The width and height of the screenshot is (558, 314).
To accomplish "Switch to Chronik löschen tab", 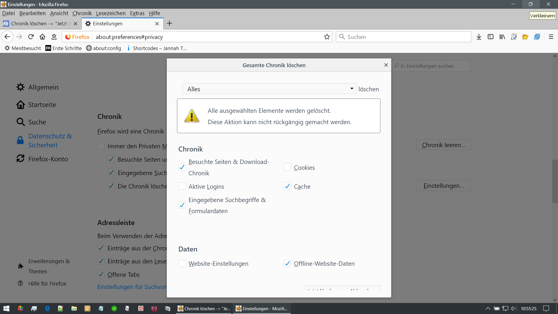I will [x=38, y=24].
